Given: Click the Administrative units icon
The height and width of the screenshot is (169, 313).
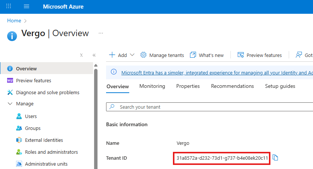Looking at the screenshot, I should click(19, 164).
